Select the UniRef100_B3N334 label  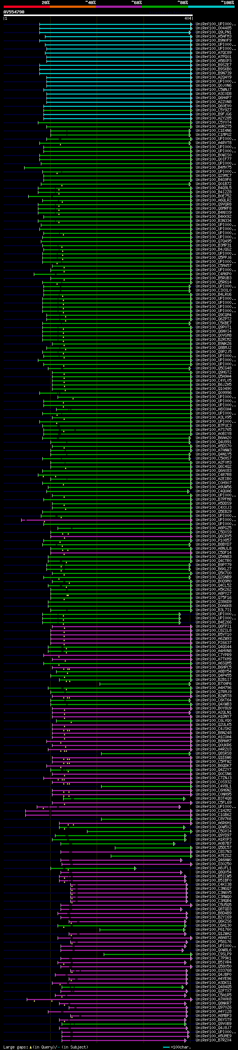click(213, 221)
